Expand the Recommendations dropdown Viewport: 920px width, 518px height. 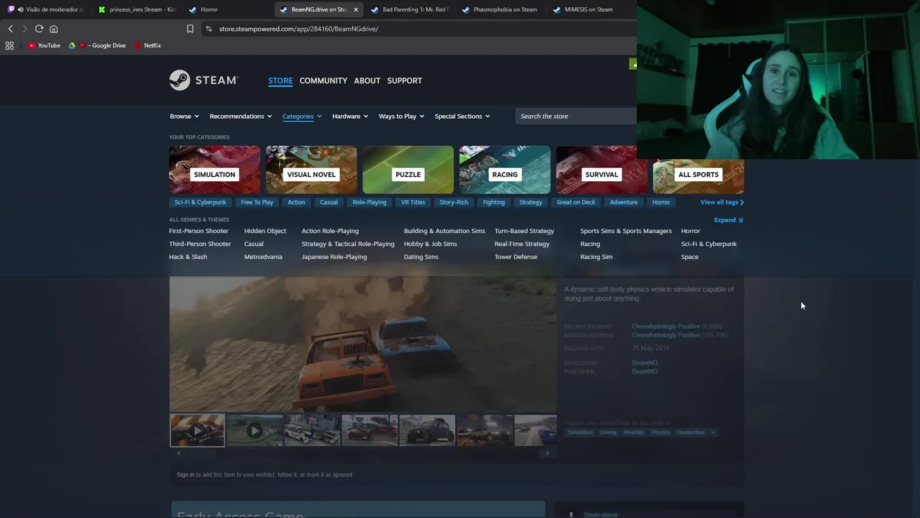[x=241, y=116]
